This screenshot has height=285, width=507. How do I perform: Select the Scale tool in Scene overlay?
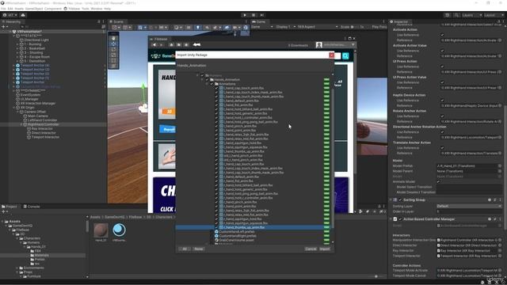(x=113, y=55)
